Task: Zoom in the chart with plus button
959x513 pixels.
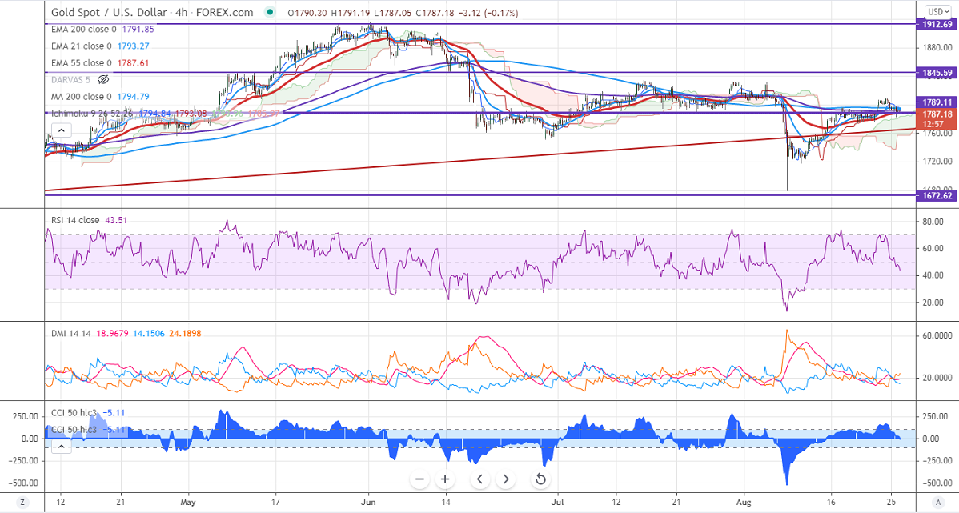Action: point(445,479)
